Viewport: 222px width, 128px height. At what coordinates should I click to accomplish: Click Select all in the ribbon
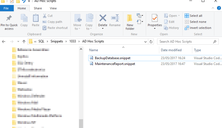[x=193, y=16]
